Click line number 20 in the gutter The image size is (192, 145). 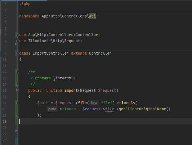tap(5, 121)
